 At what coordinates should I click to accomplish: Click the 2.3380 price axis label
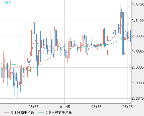point(138,83)
